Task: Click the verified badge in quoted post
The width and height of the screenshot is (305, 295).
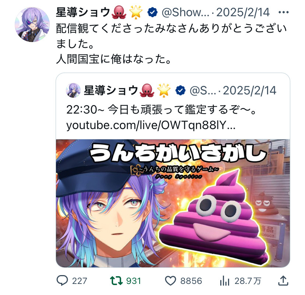Action: [x=180, y=91]
